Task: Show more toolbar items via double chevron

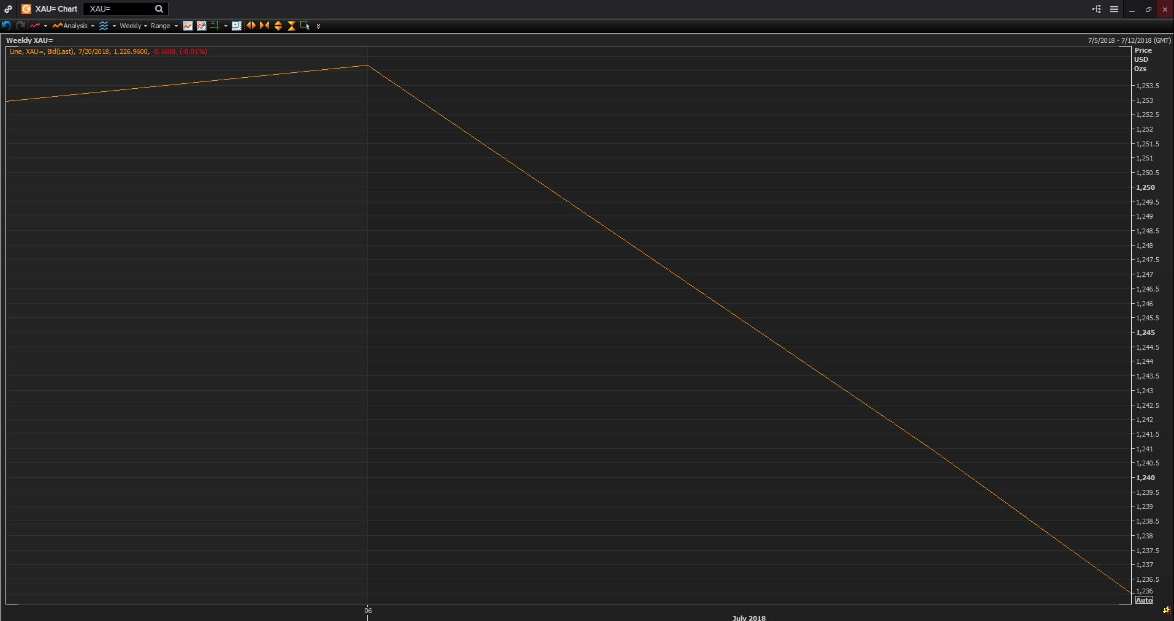Action: coord(318,26)
